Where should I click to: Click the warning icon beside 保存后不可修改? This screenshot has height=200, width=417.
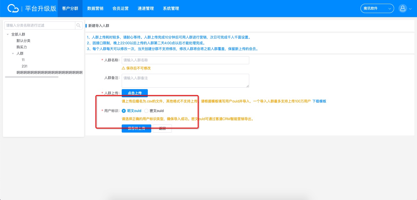(x=124, y=68)
